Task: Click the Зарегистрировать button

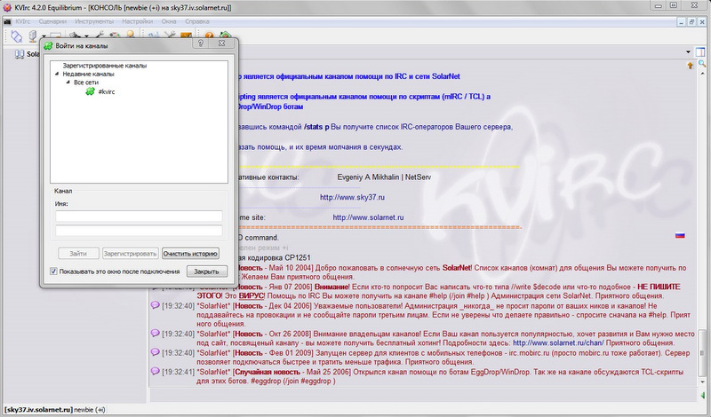Action: [x=130, y=254]
